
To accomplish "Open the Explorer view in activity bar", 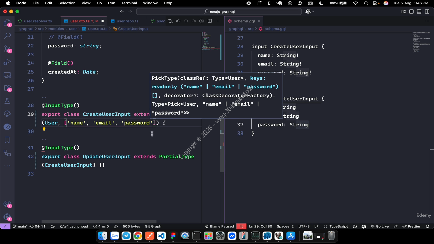I will pyautogui.click(x=7, y=23).
